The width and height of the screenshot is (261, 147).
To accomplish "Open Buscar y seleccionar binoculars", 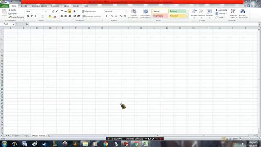I will pos(243,11).
